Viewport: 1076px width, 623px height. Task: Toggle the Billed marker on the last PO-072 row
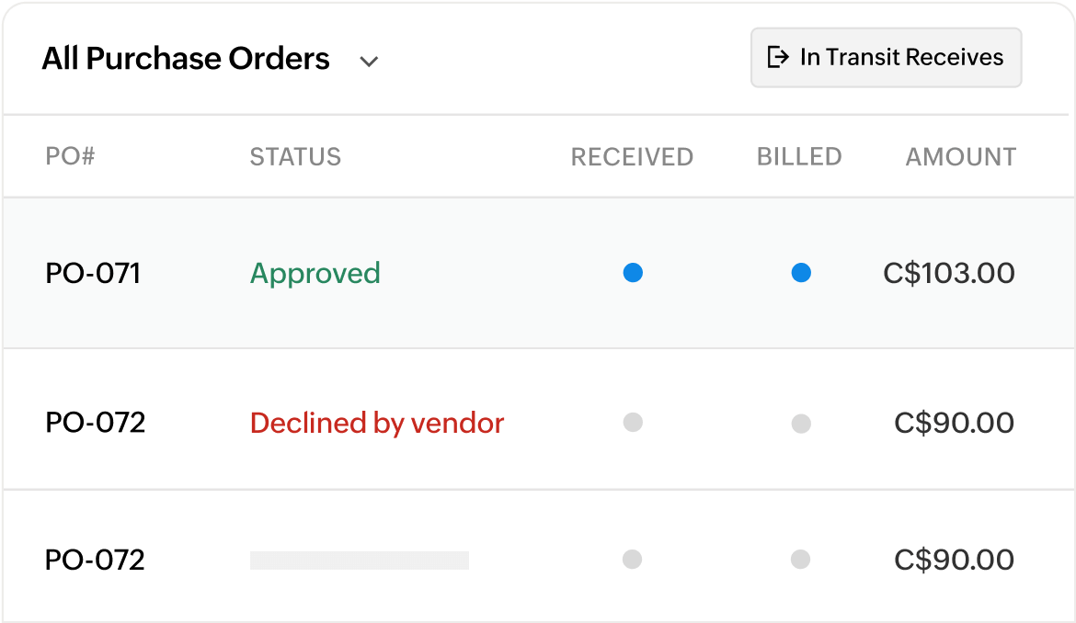801,559
